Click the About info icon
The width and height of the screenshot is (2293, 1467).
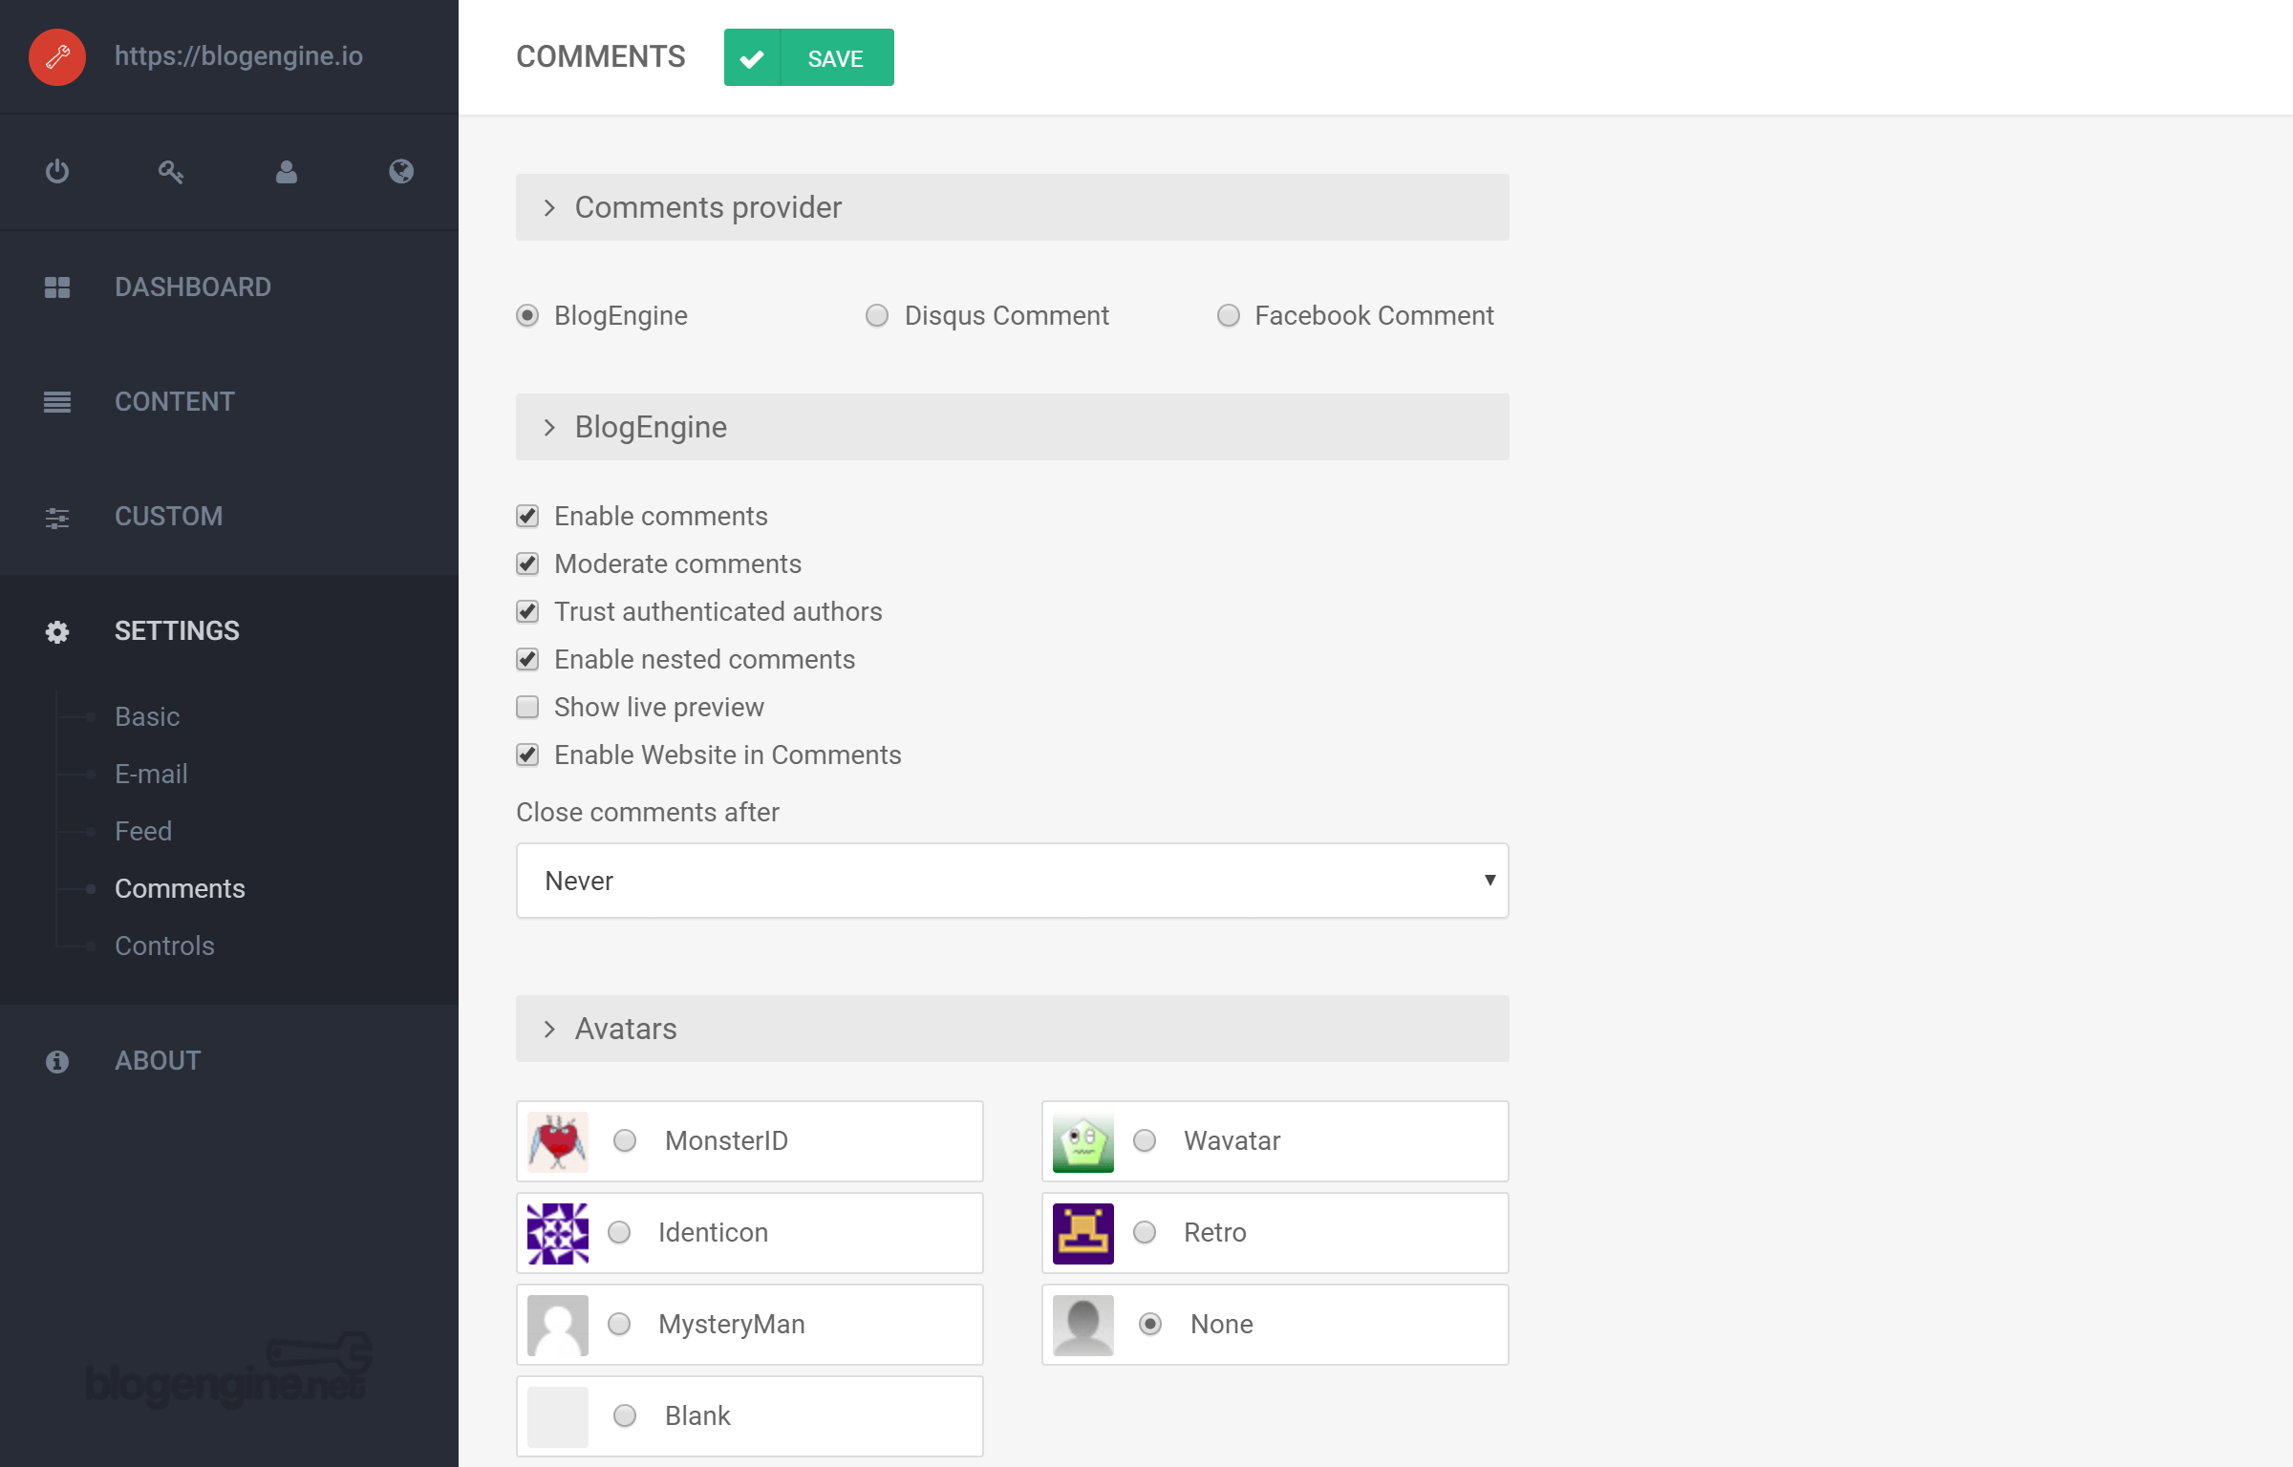[x=57, y=1062]
